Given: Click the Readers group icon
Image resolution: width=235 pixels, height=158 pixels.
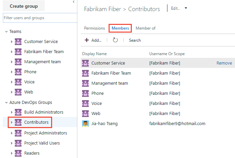Looking at the screenshot, I should pos(18,153).
